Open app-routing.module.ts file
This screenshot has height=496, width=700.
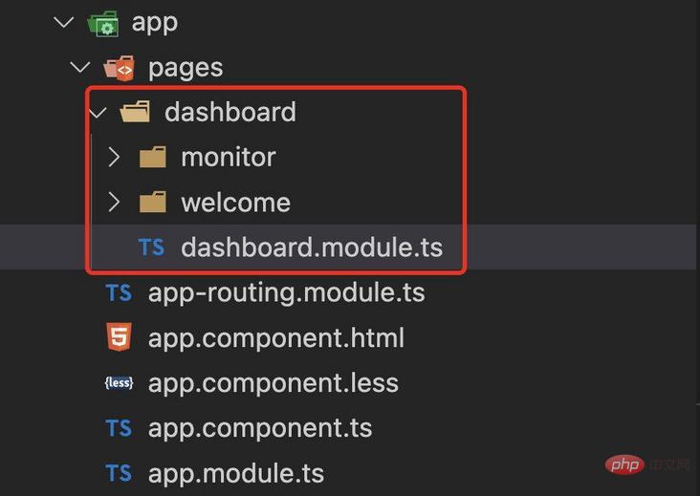point(286,292)
